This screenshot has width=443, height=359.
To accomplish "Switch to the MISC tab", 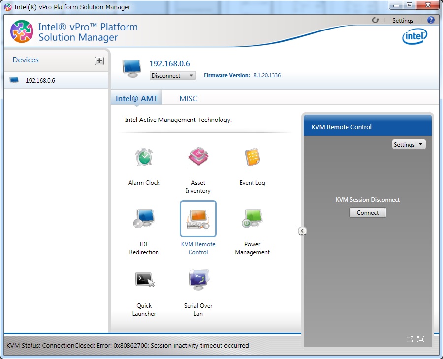I will coord(188,99).
